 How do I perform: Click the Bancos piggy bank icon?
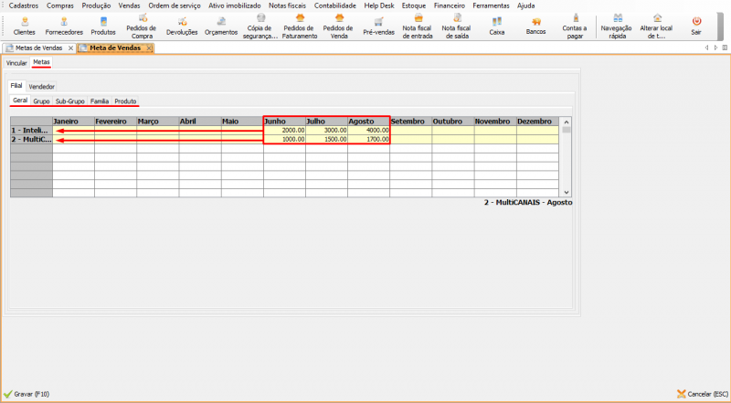(x=536, y=20)
